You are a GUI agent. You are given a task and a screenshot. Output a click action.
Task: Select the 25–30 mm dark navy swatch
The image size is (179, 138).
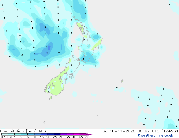click(57, 134)
